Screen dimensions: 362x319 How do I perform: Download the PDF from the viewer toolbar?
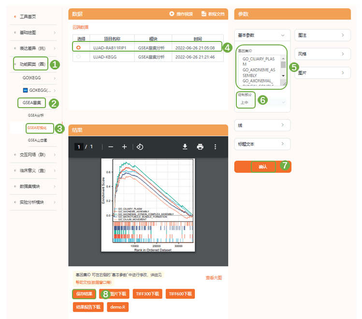click(x=185, y=147)
